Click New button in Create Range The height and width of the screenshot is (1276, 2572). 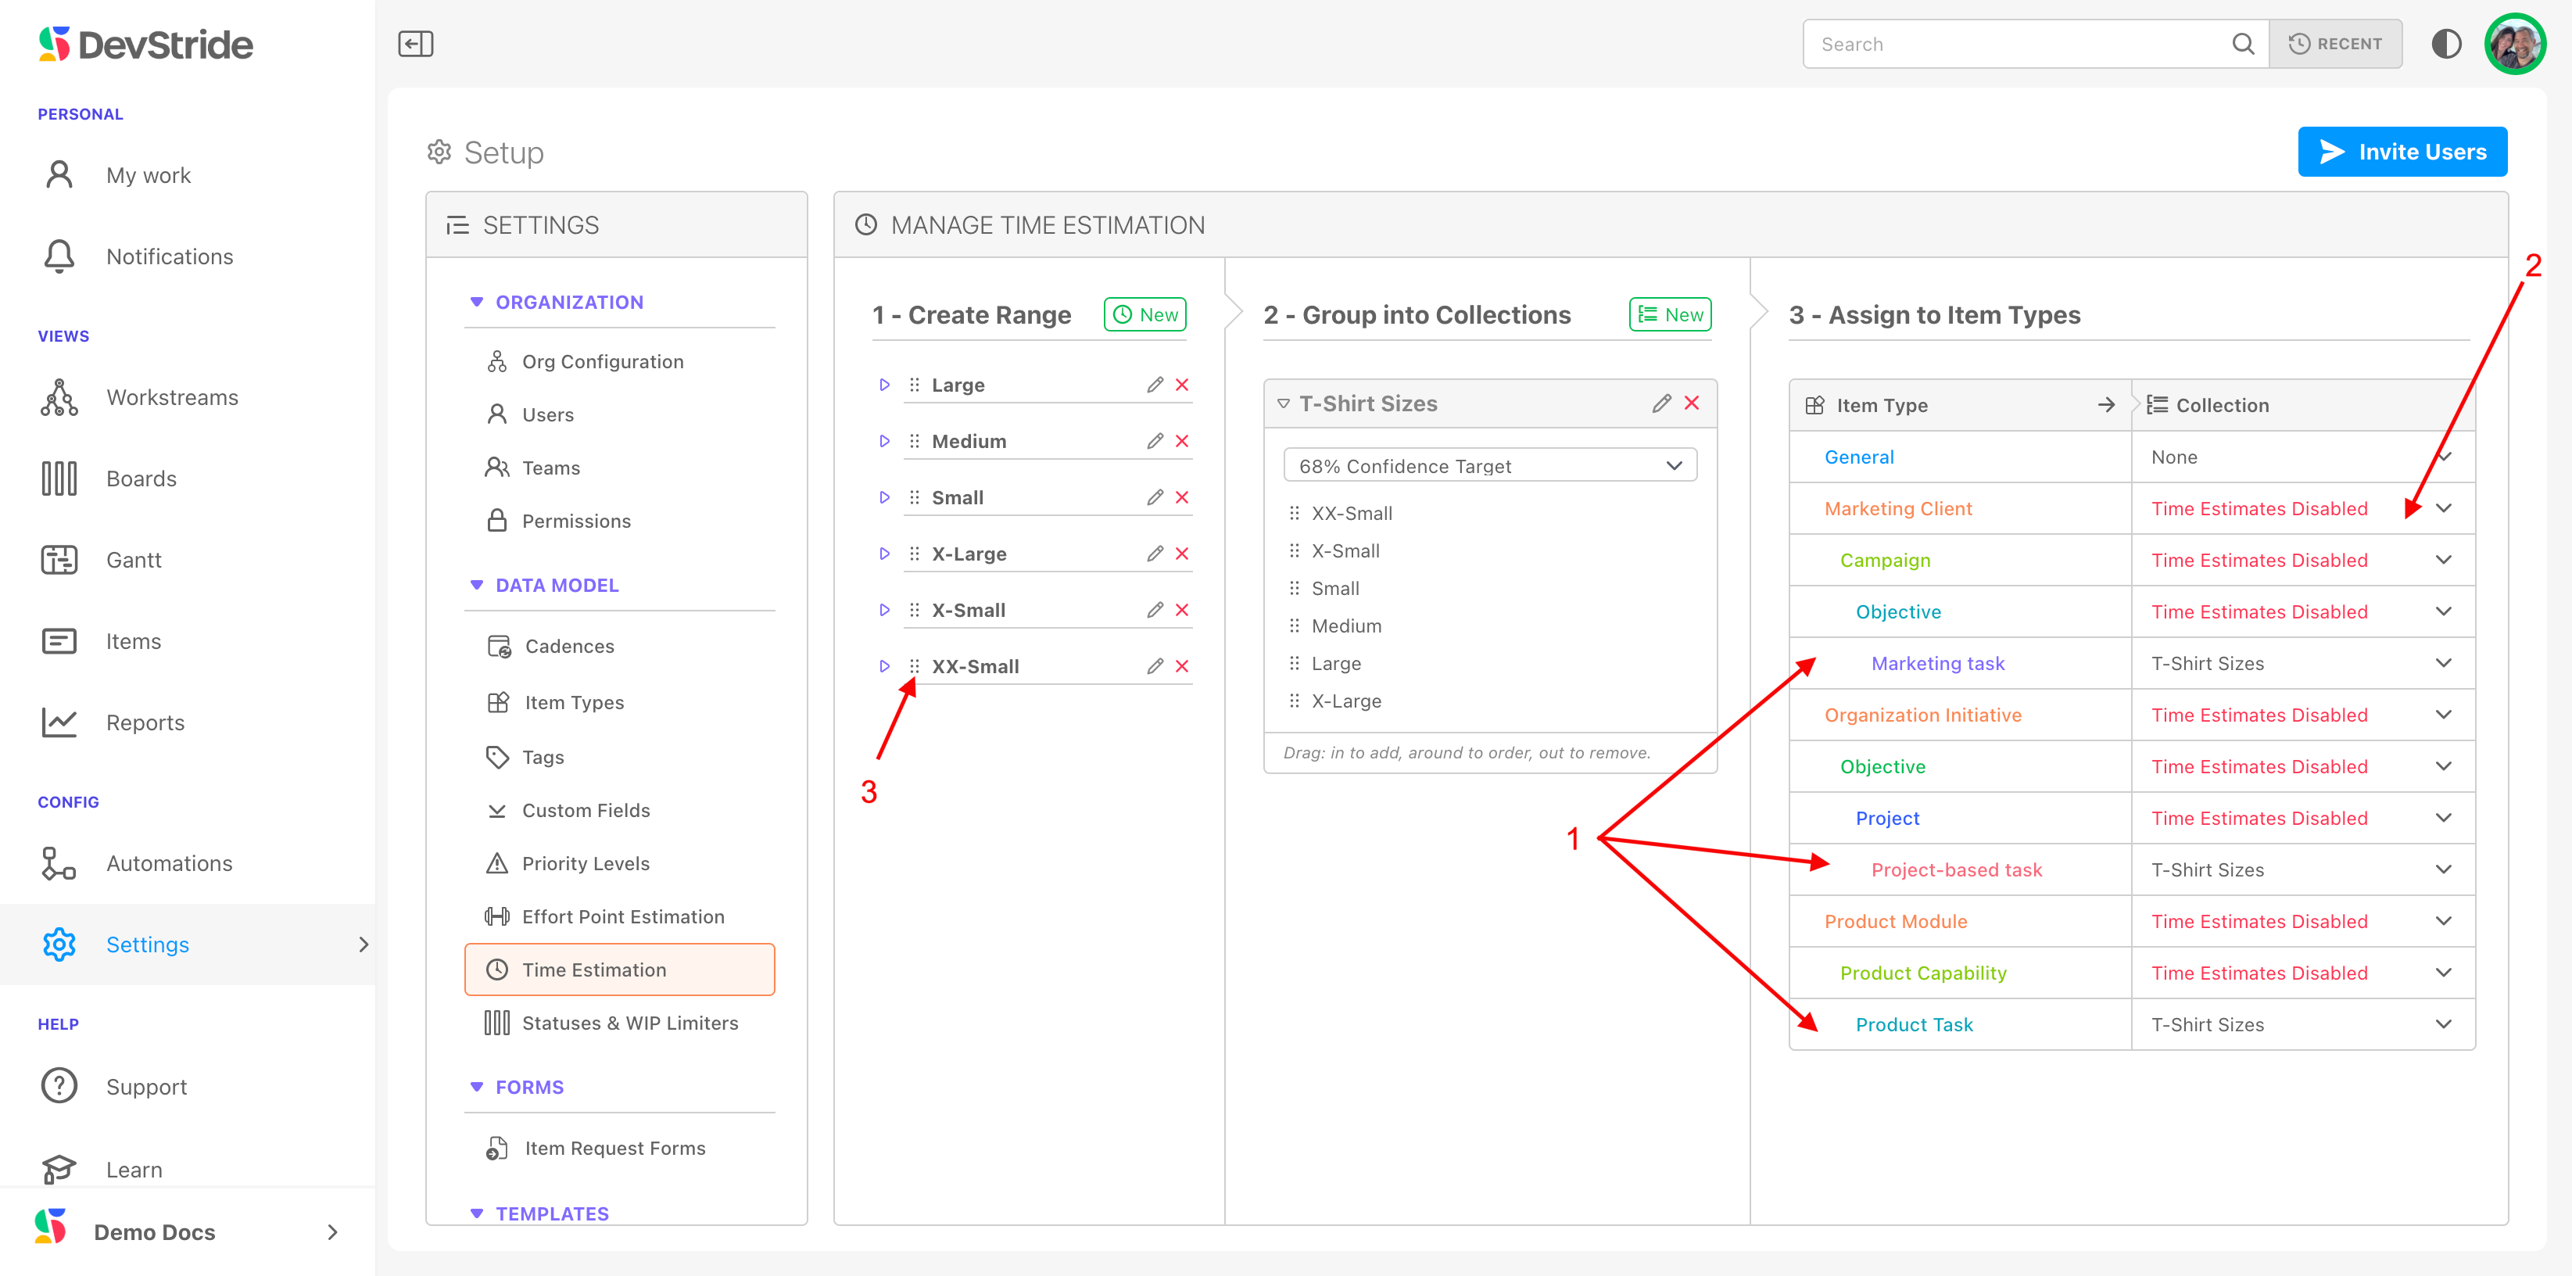[1145, 314]
